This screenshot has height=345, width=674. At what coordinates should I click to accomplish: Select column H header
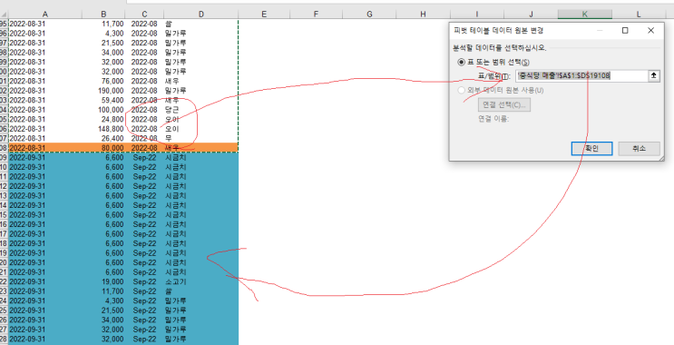(423, 15)
